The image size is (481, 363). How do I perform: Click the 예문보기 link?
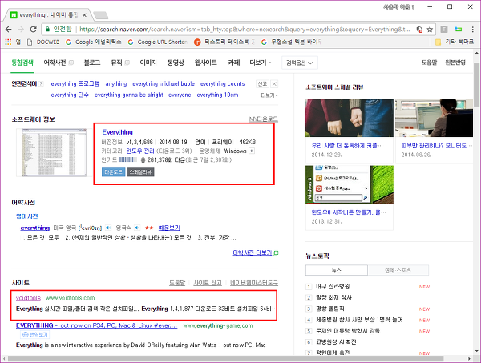pyautogui.click(x=169, y=228)
